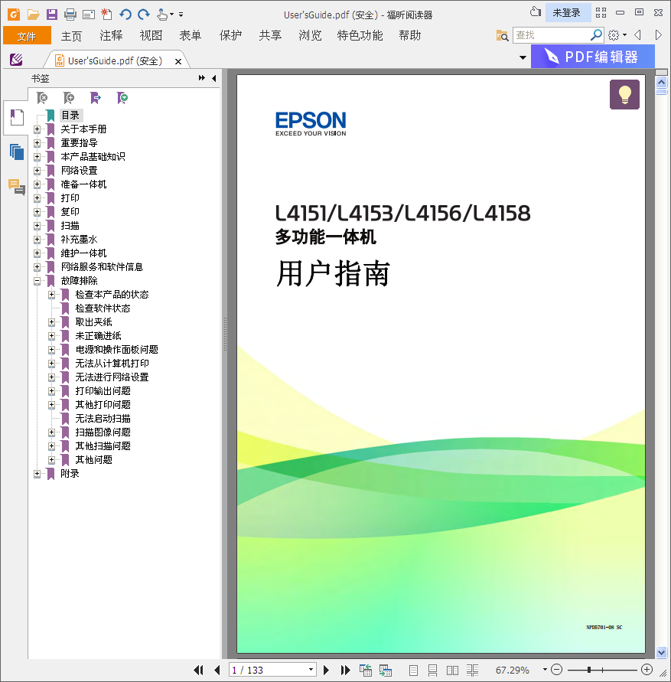Click the Save icon in quick toolbar
The height and width of the screenshot is (682, 671).
52,15
